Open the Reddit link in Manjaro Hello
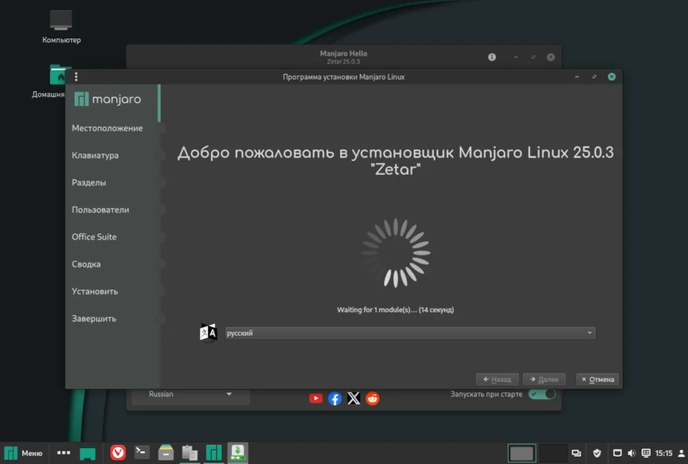 [x=372, y=398]
